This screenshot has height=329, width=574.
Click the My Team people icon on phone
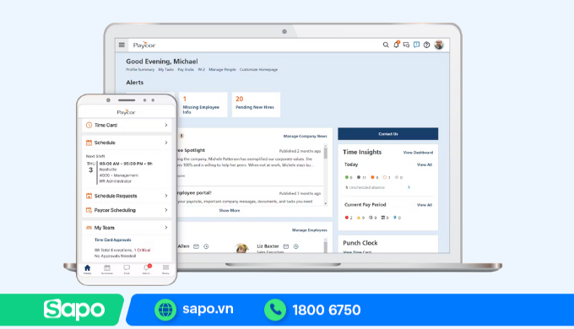pos(89,228)
